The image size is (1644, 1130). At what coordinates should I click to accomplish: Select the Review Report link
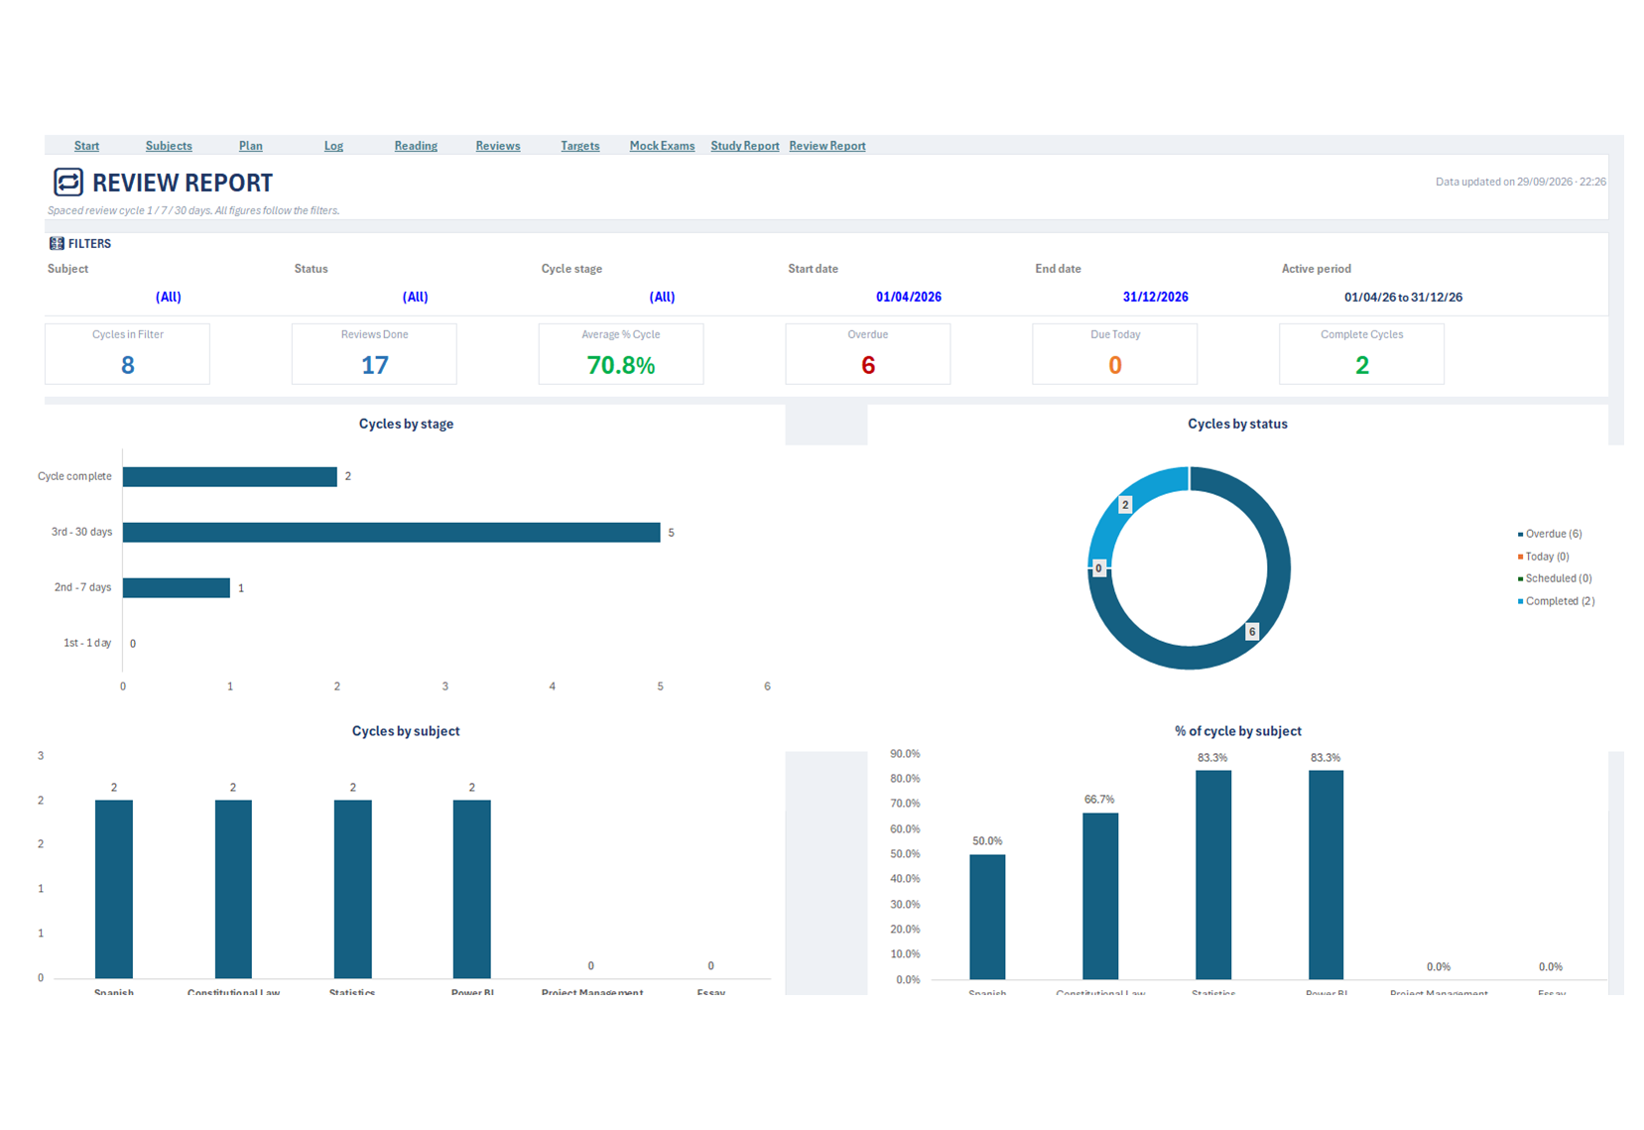(x=827, y=146)
